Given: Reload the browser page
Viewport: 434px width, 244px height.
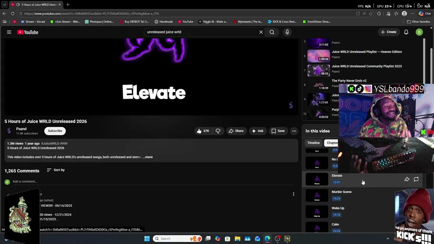Looking at the screenshot, I should (x=13, y=14).
